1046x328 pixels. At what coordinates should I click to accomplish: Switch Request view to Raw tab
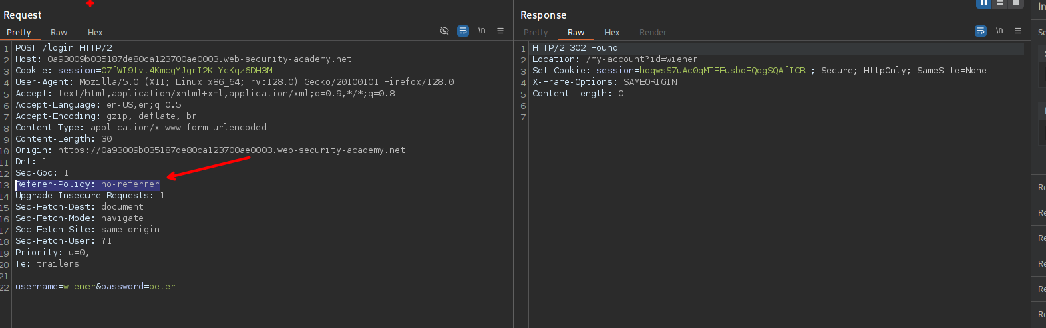point(59,32)
